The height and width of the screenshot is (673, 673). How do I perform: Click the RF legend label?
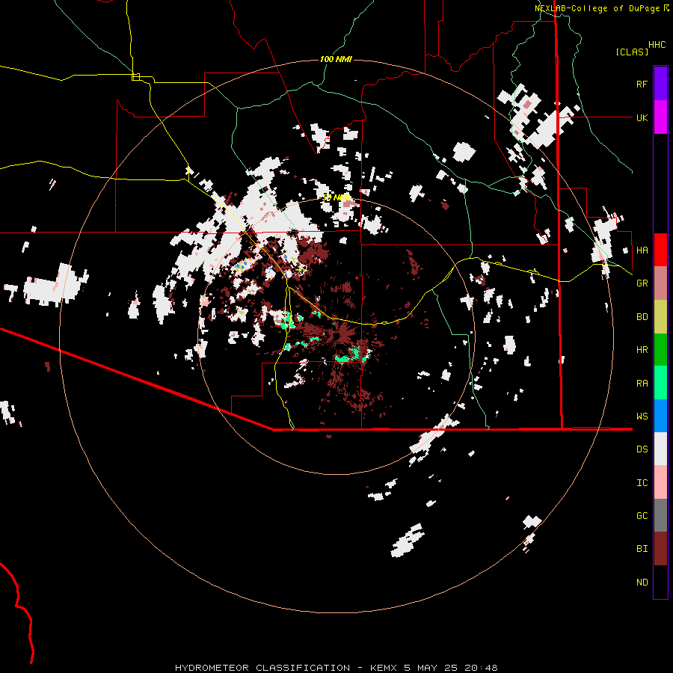tap(642, 84)
